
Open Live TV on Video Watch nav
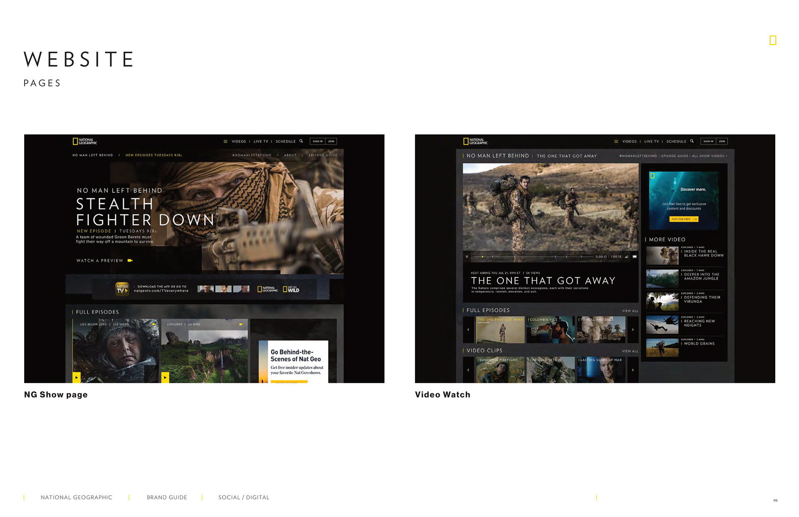[651, 142]
